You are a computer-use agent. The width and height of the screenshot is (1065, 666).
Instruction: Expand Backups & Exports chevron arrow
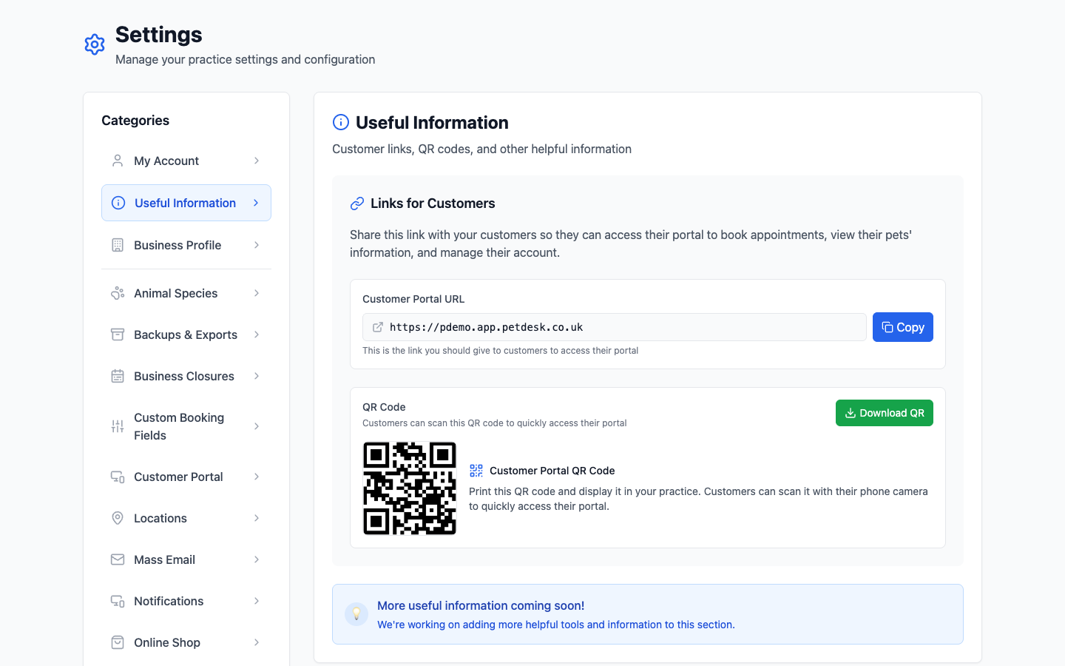(257, 334)
